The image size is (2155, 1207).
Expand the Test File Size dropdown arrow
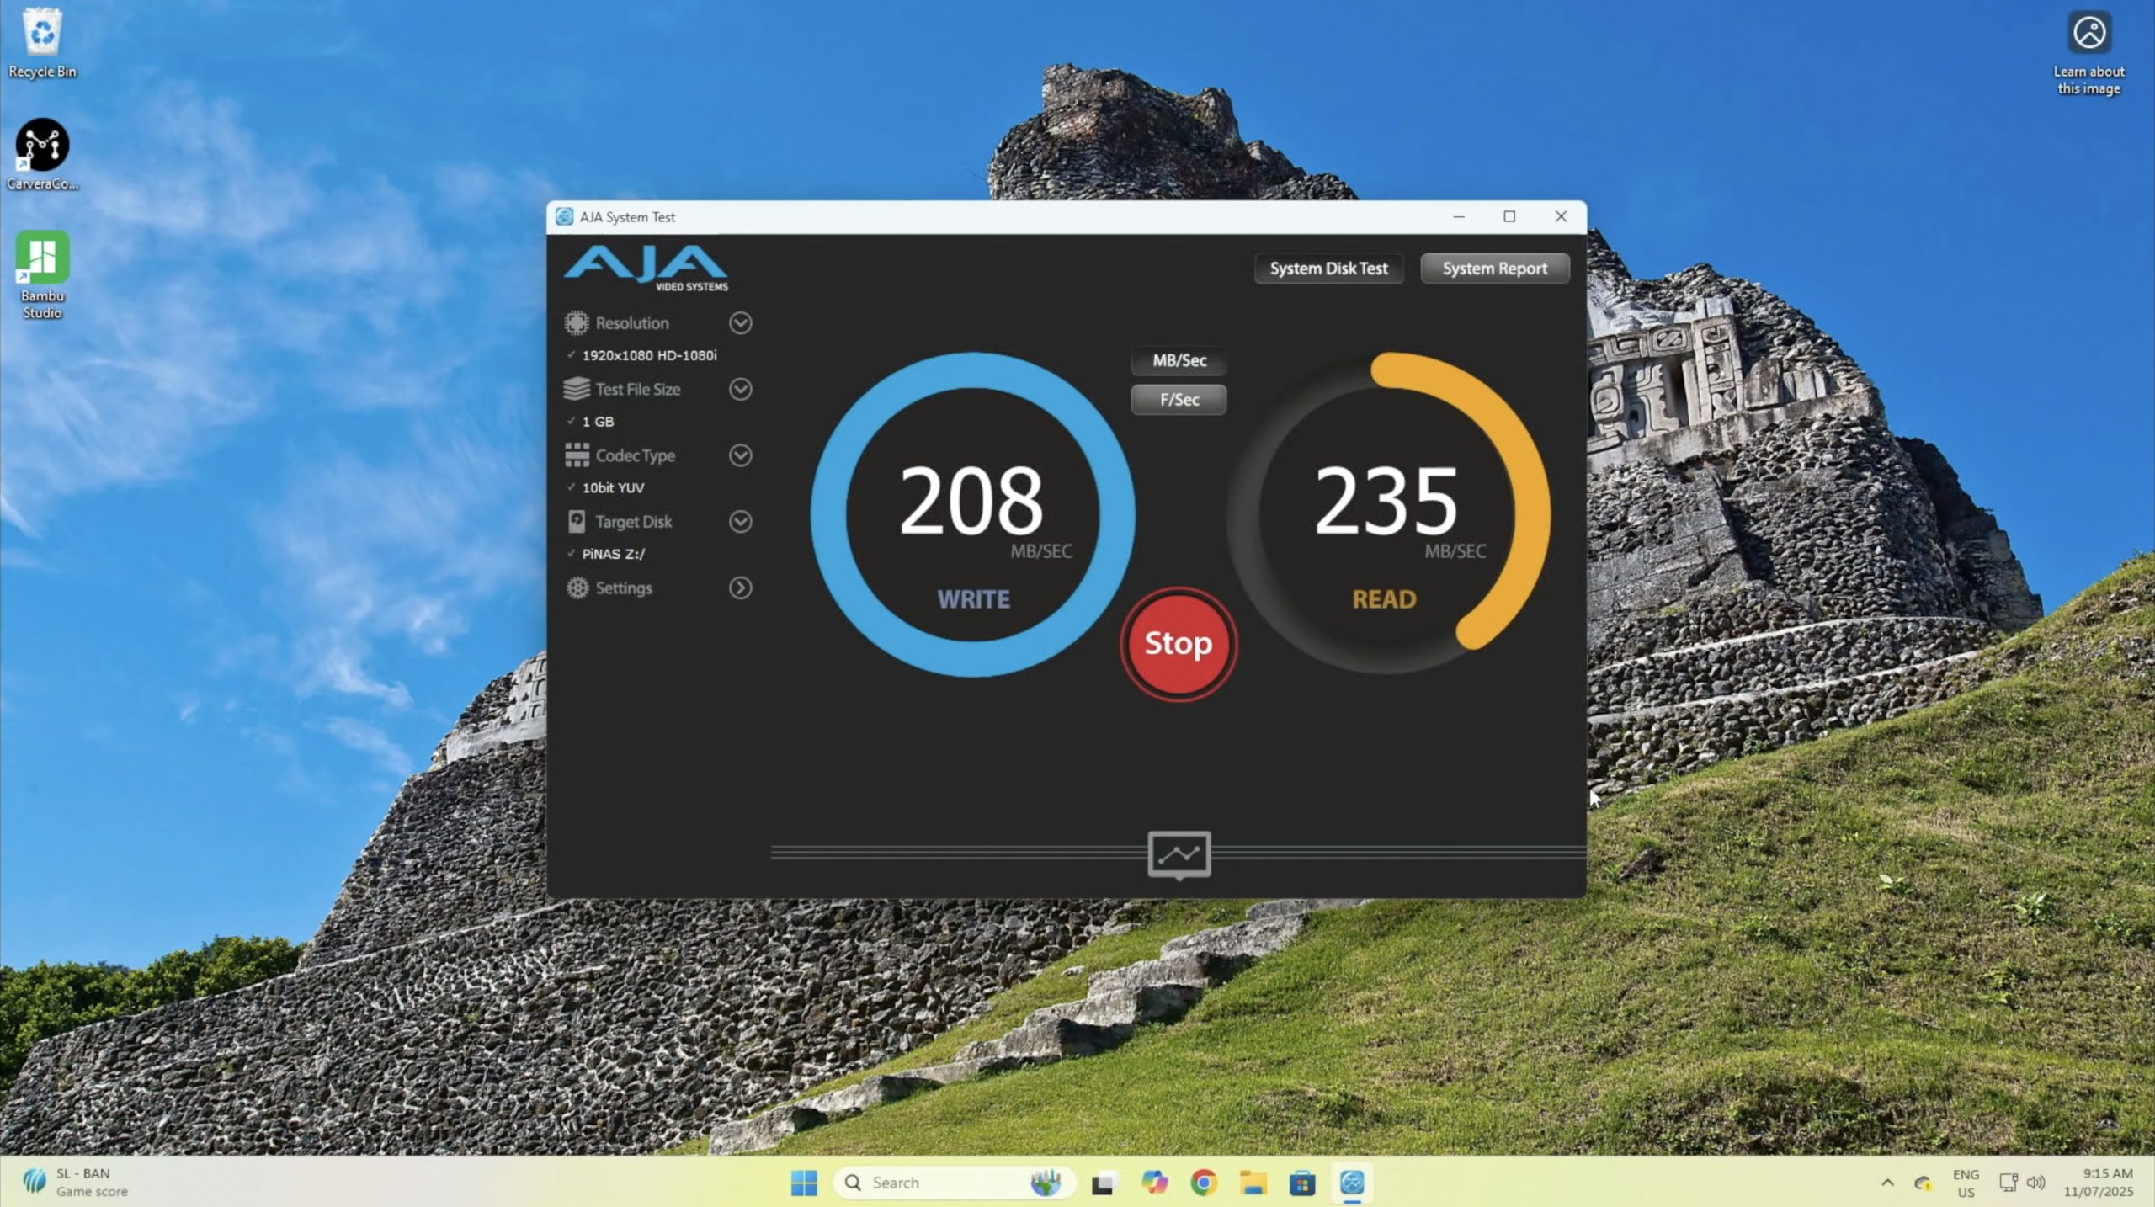[740, 389]
